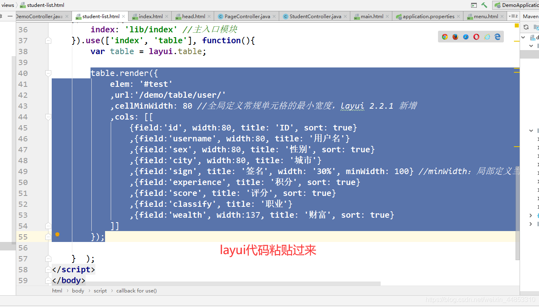Image resolution: width=539 pixels, height=307 pixels.
Task: Switch to the application.properties tab
Action: [x=429, y=17]
